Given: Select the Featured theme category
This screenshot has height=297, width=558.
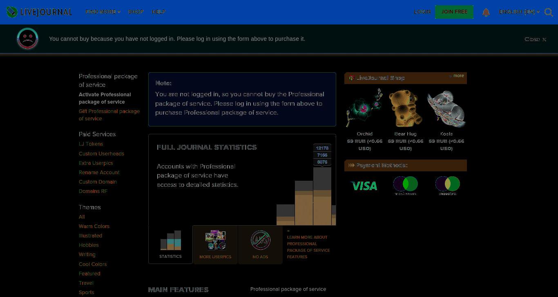Looking at the screenshot, I should 89,274.
